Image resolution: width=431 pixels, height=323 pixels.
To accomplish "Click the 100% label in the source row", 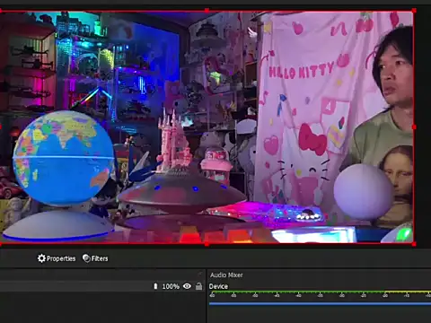I will click(171, 286).
